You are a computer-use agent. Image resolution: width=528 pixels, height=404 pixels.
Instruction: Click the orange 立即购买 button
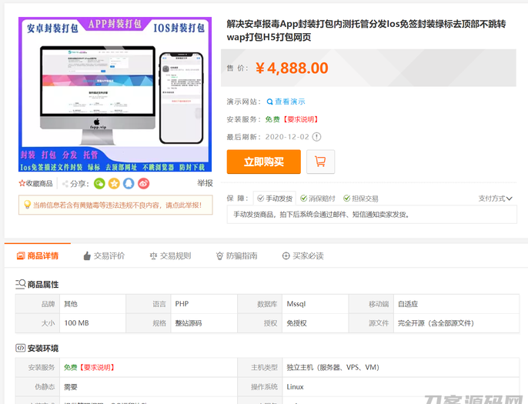263,162
